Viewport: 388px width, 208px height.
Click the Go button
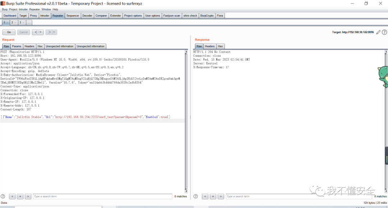(9, 32)
